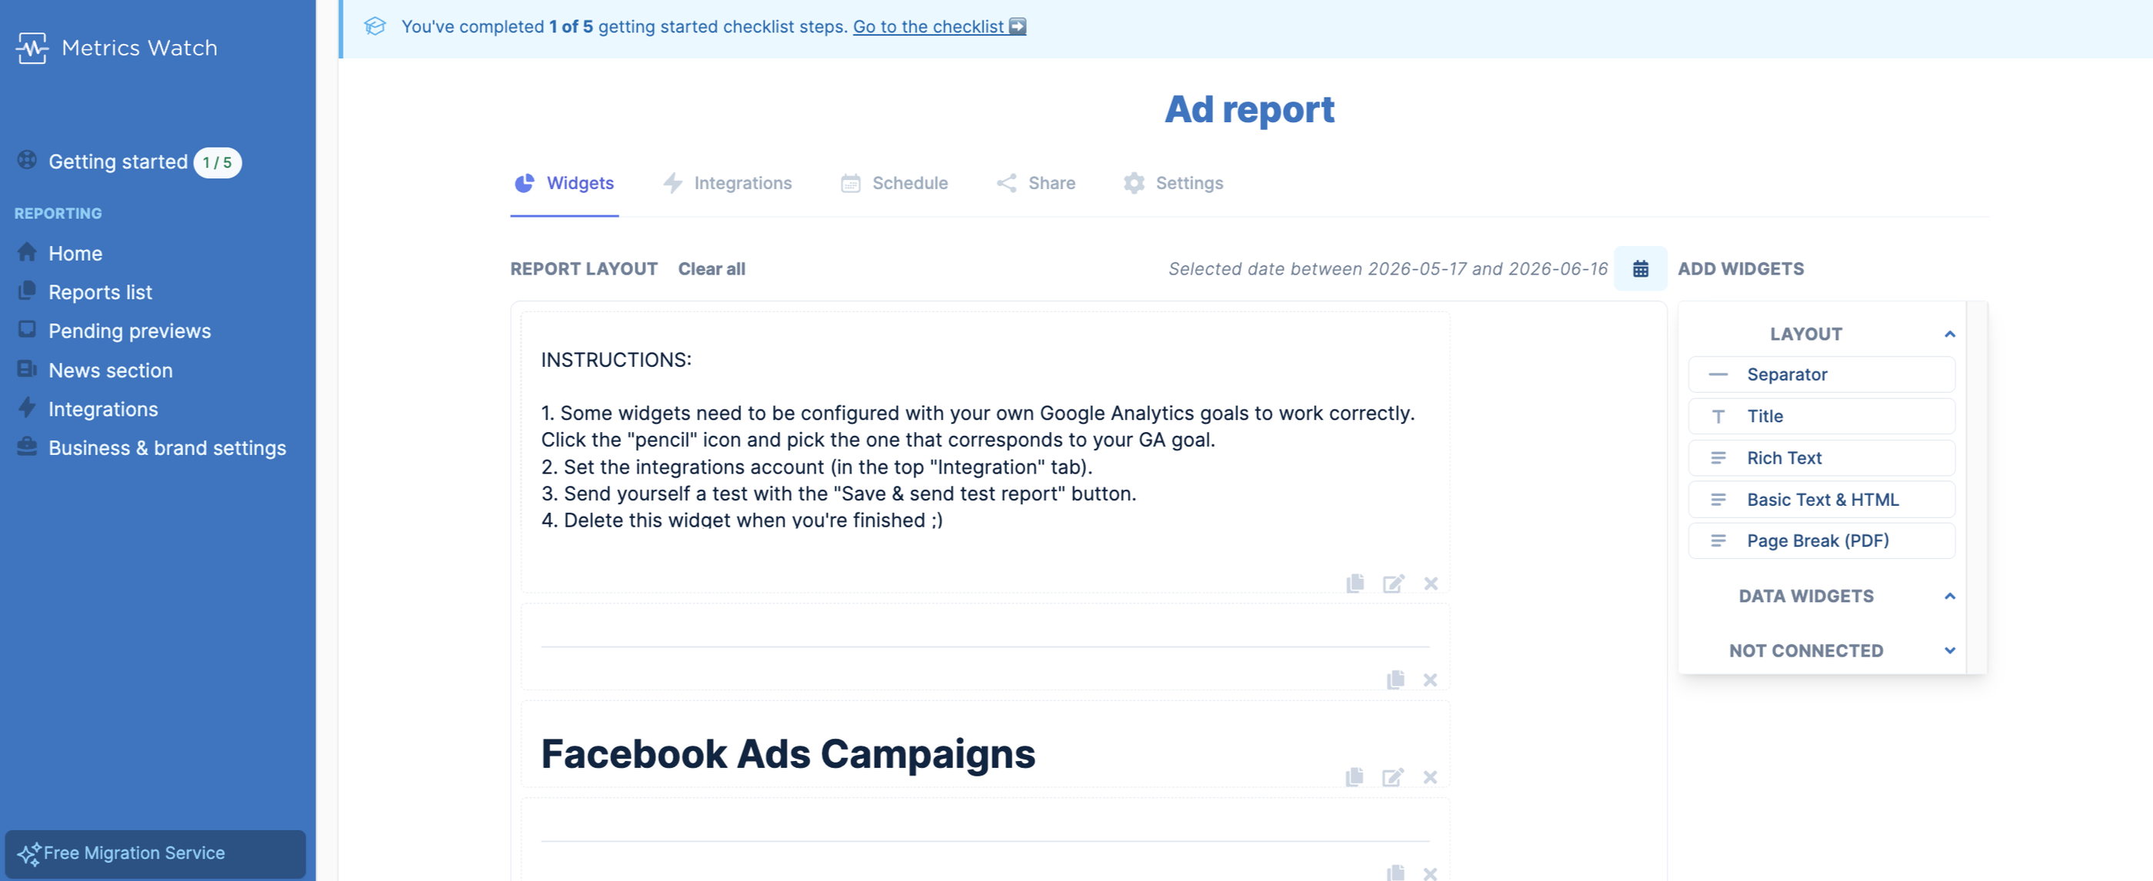
Task: Switch to the Settings tab
Action: (x=1174, y=183)
